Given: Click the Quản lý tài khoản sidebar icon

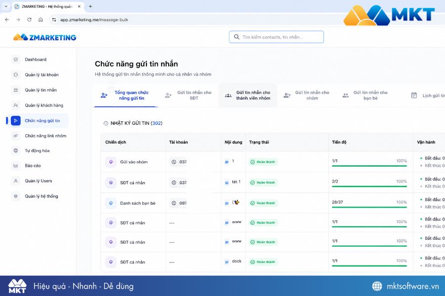Looking at the screenshot, I should click(16, 75).
